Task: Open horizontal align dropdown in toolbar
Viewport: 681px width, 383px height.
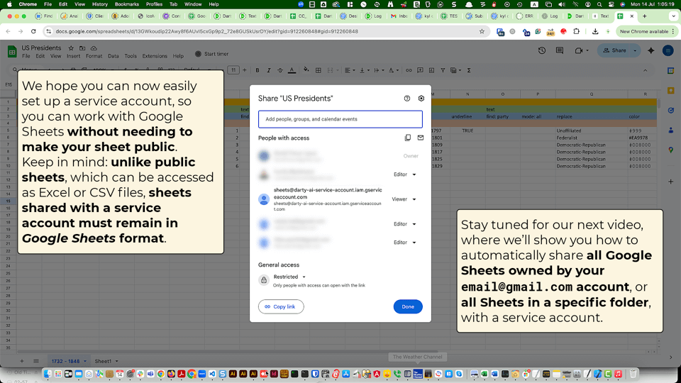Action: [x=350, y=70]
